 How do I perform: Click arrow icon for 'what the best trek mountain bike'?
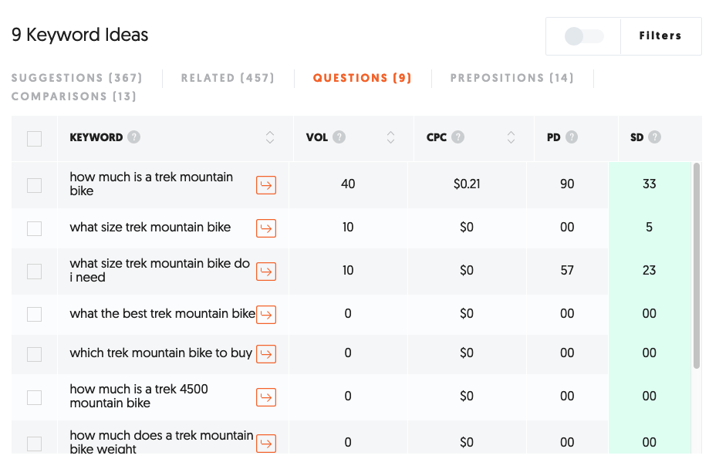[266, 314]
